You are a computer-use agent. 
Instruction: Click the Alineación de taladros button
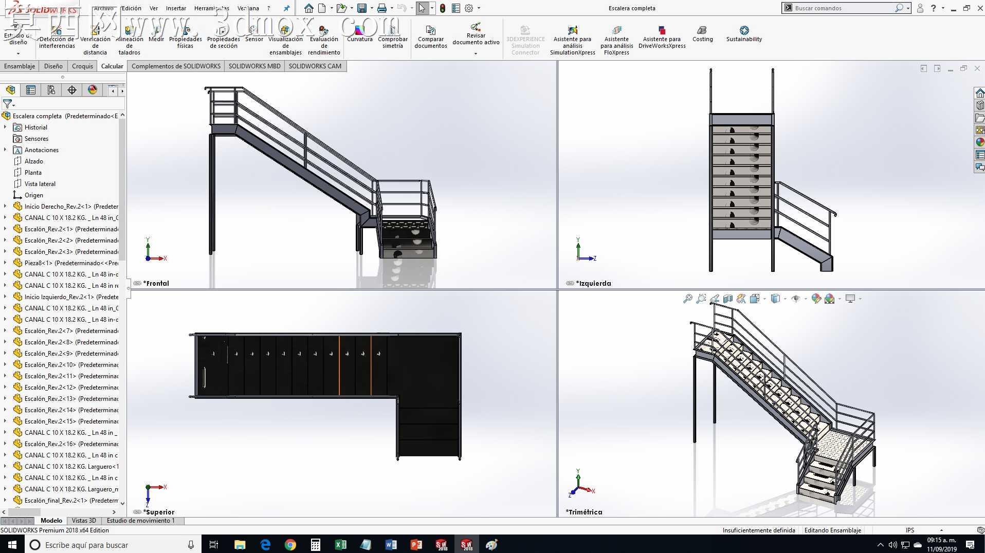(130, 40)
